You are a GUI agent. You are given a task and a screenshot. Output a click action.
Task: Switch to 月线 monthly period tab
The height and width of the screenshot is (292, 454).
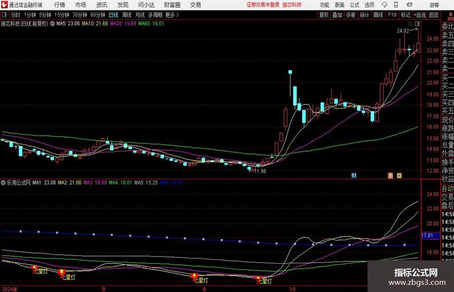tap(140, 15)
